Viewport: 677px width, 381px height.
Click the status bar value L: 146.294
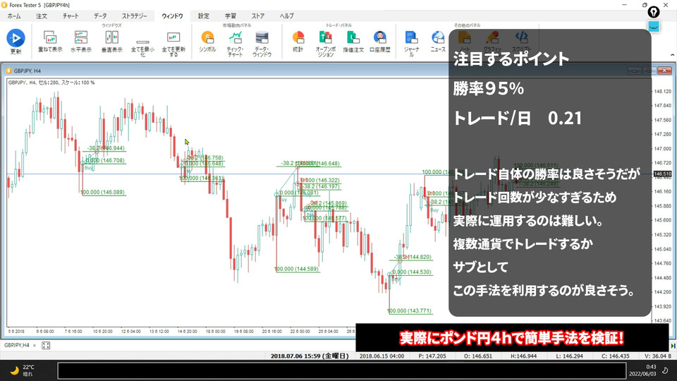pos(571,356)
